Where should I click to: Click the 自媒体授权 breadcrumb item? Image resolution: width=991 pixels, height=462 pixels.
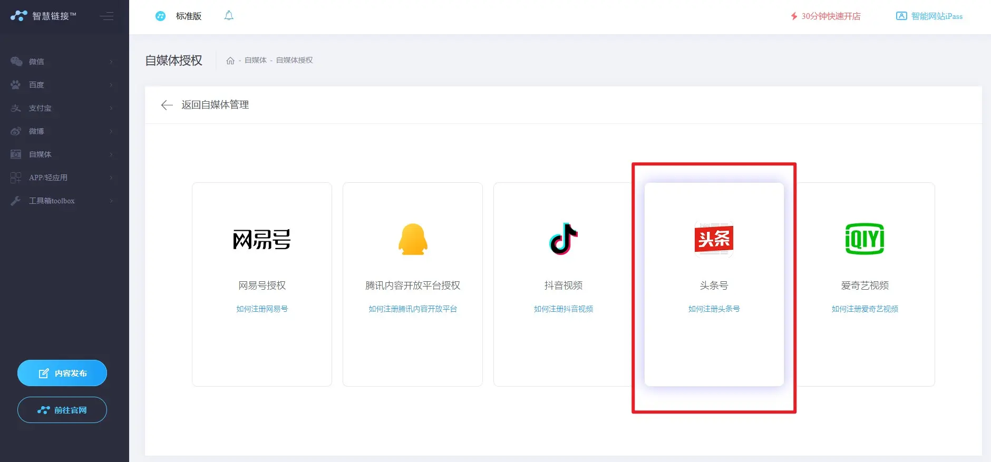coord(295,61)
